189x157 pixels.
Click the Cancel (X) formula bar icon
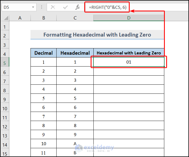tap(53, 7)
